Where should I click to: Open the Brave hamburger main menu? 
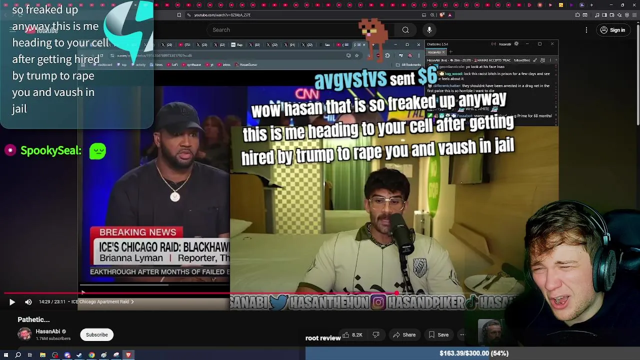[634, 15]
